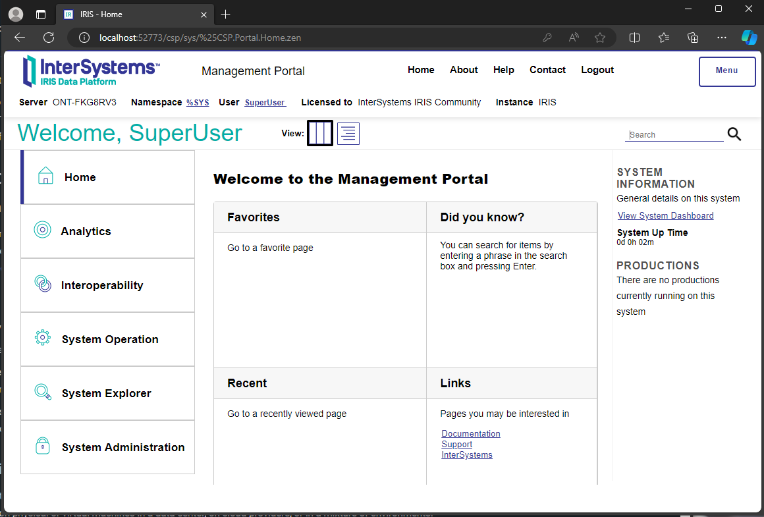The height and width of the screenshot is (517, 764).
Task: Click the search magnifying glass icon
Action: coord(734,134)
